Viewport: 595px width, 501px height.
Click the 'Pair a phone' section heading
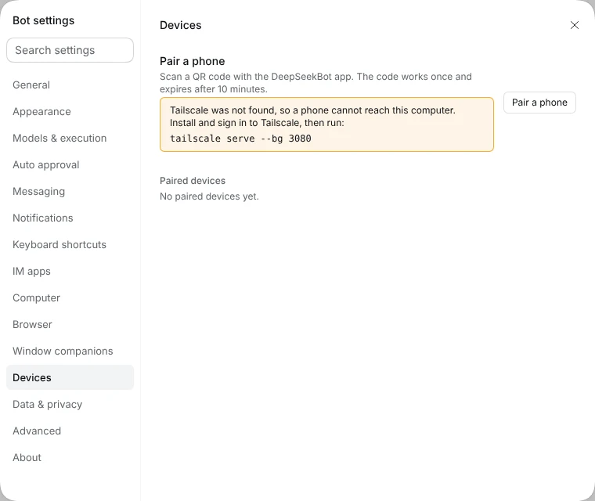tap(192, 61)
